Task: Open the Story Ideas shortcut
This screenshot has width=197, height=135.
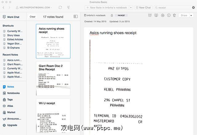Action: [11, 35]
